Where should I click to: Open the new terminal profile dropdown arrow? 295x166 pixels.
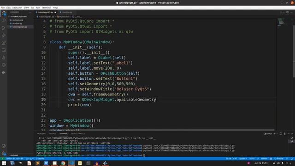pyautogui.click(x=277, y=134)
